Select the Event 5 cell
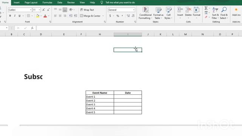The height and width of the screenshot is (136, 242). 100,112
